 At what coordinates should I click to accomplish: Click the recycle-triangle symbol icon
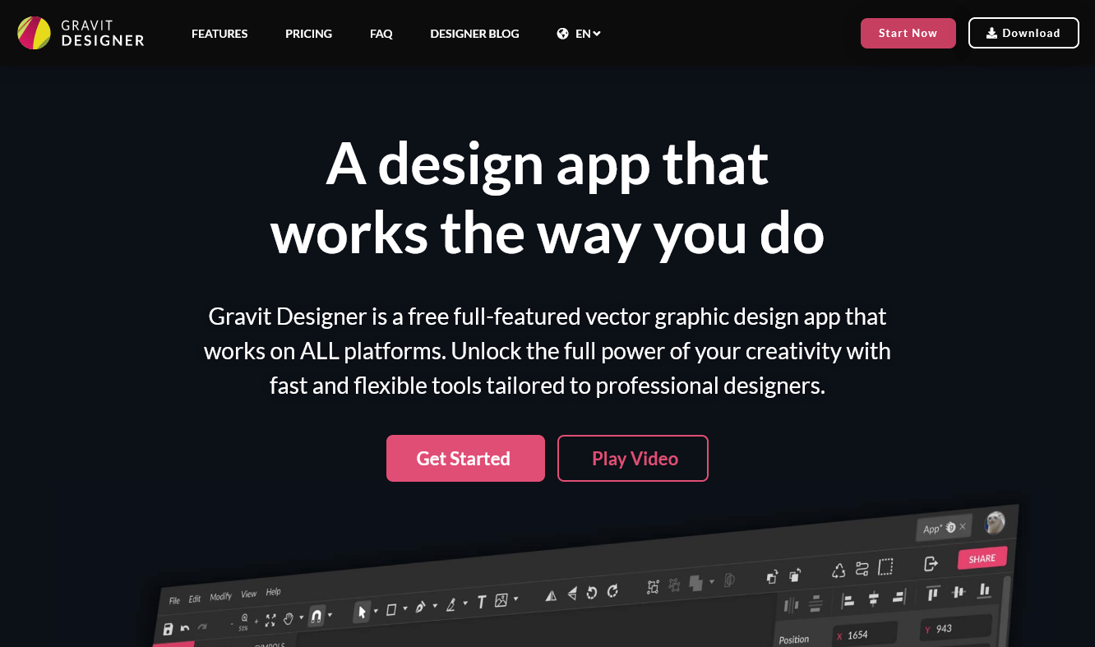click(839, 570)
